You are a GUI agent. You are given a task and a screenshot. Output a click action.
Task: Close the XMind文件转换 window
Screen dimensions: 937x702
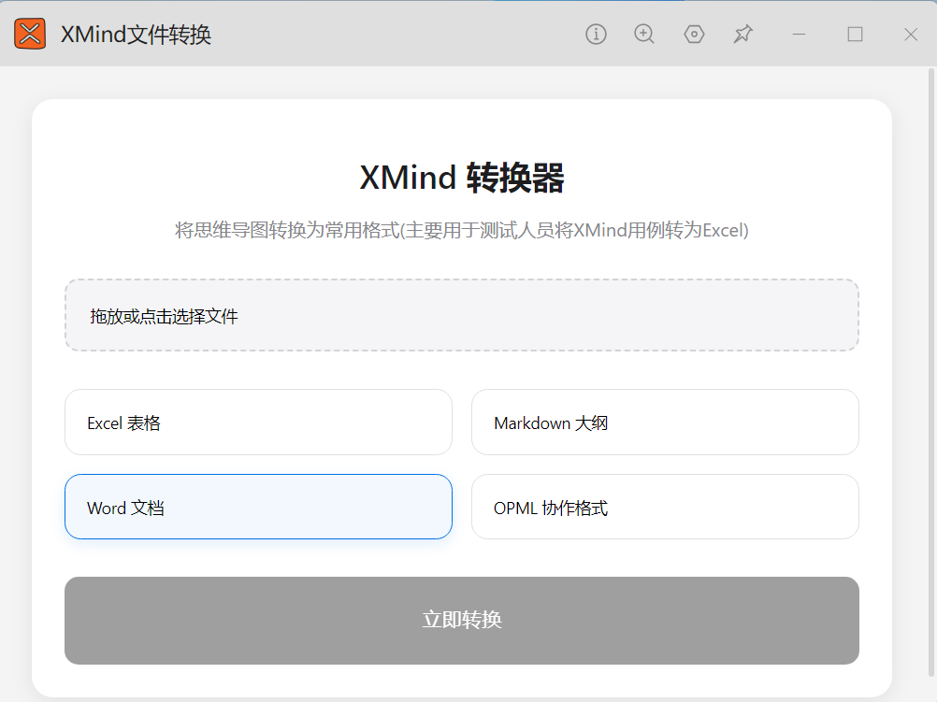[x=911, y=34]
